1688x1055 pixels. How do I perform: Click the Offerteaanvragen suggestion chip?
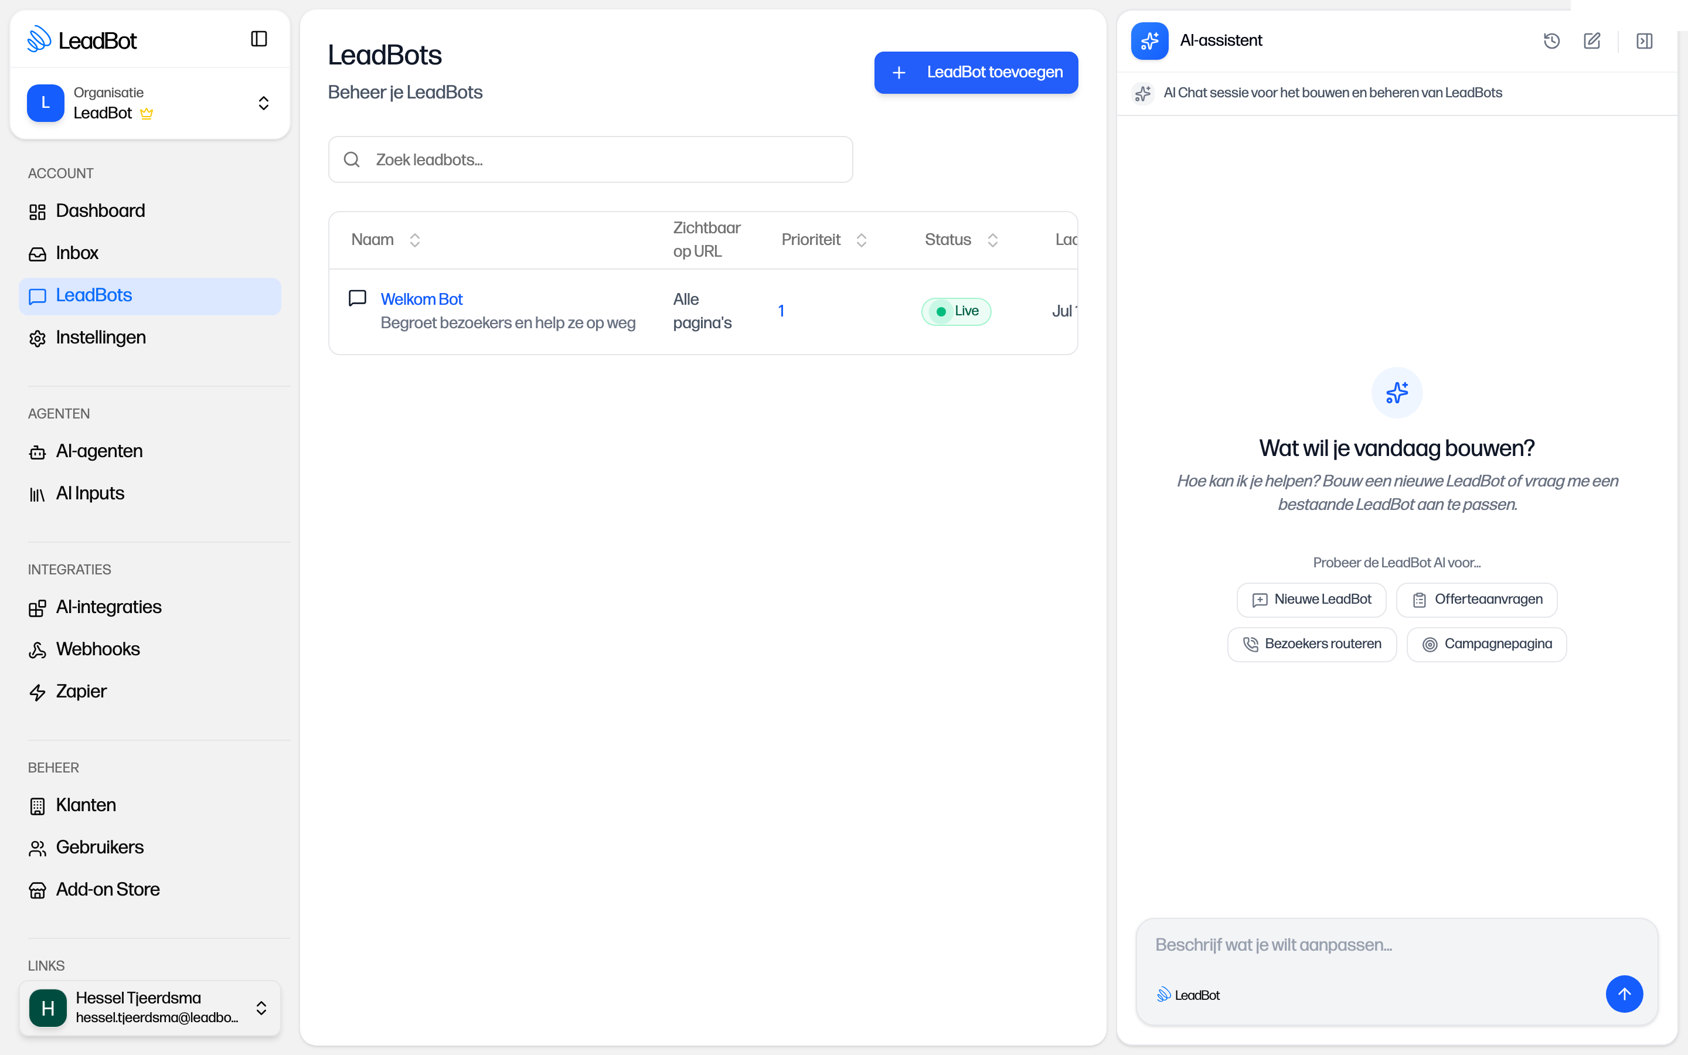[x=1476, y=600]
